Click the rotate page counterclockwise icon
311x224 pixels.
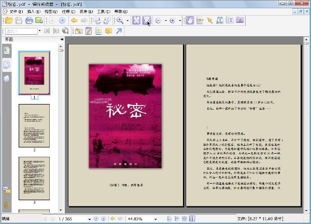coord(107,20)
